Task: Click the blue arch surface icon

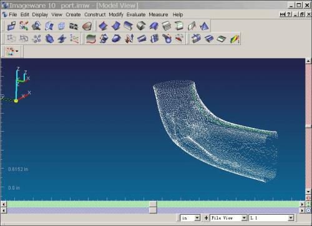Action: coord(154,26)
